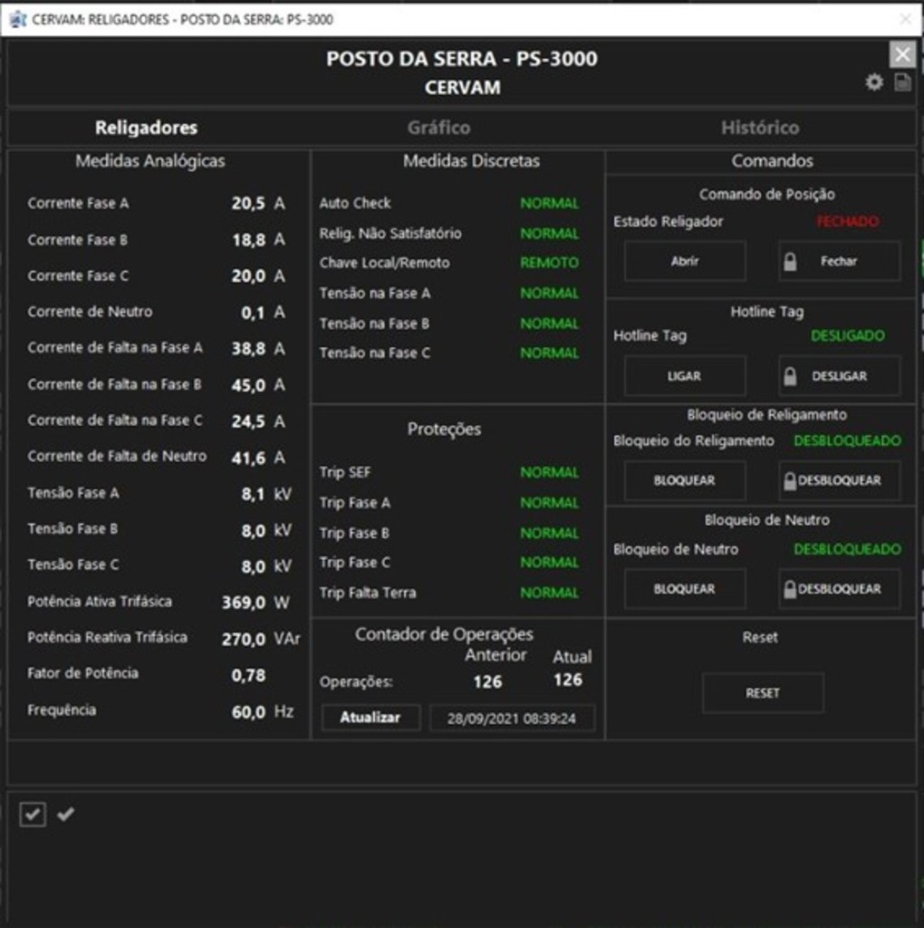The image size is (924, 928).
Task: Open settings with the gear icon
Action: tap(874, 82)
